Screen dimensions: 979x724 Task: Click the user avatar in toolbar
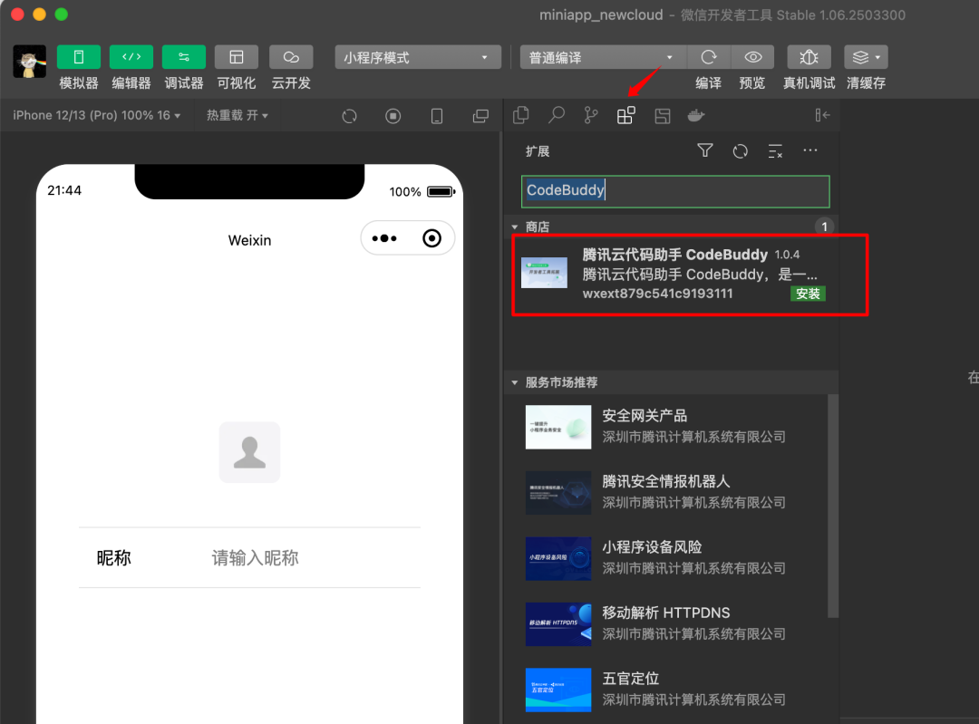tap(29, 62)
